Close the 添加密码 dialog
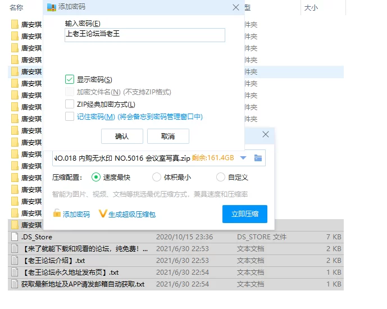This screenshot has width=387, height=309. (x=236, y=7)
